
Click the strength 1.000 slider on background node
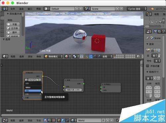tap(74, 90)
